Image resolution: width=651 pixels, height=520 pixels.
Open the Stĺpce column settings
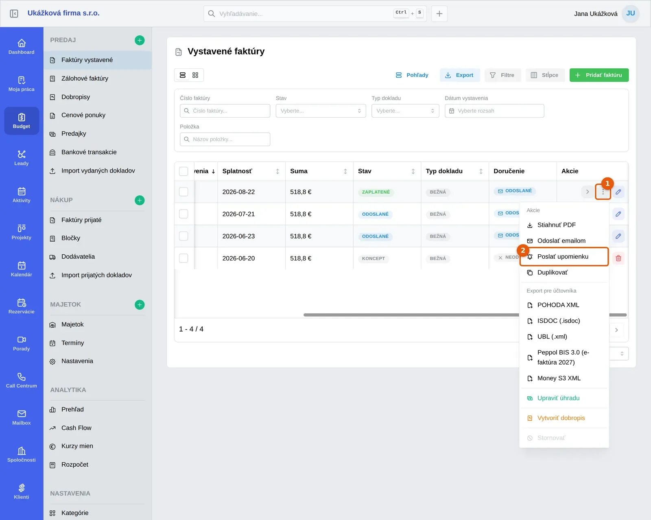[x=545, y=75]
